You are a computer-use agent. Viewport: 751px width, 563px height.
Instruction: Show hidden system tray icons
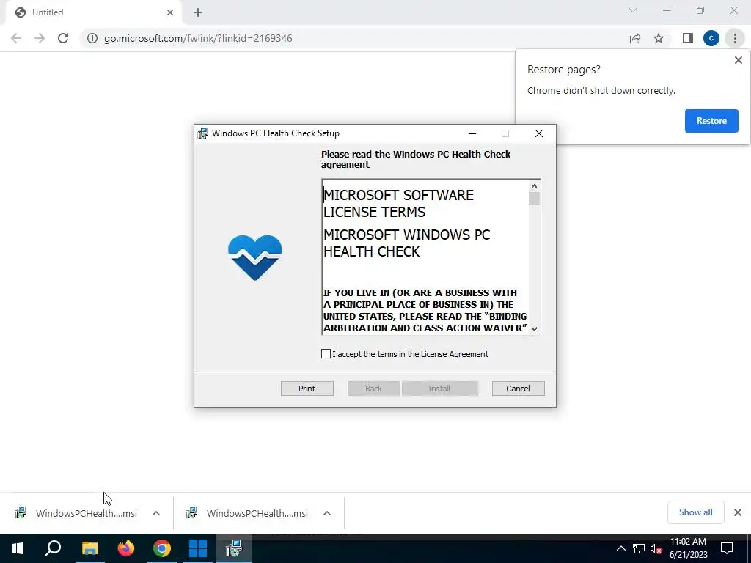(620, 548)
